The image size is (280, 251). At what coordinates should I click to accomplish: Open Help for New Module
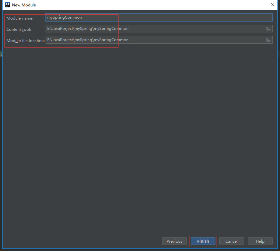click(260, 241)
